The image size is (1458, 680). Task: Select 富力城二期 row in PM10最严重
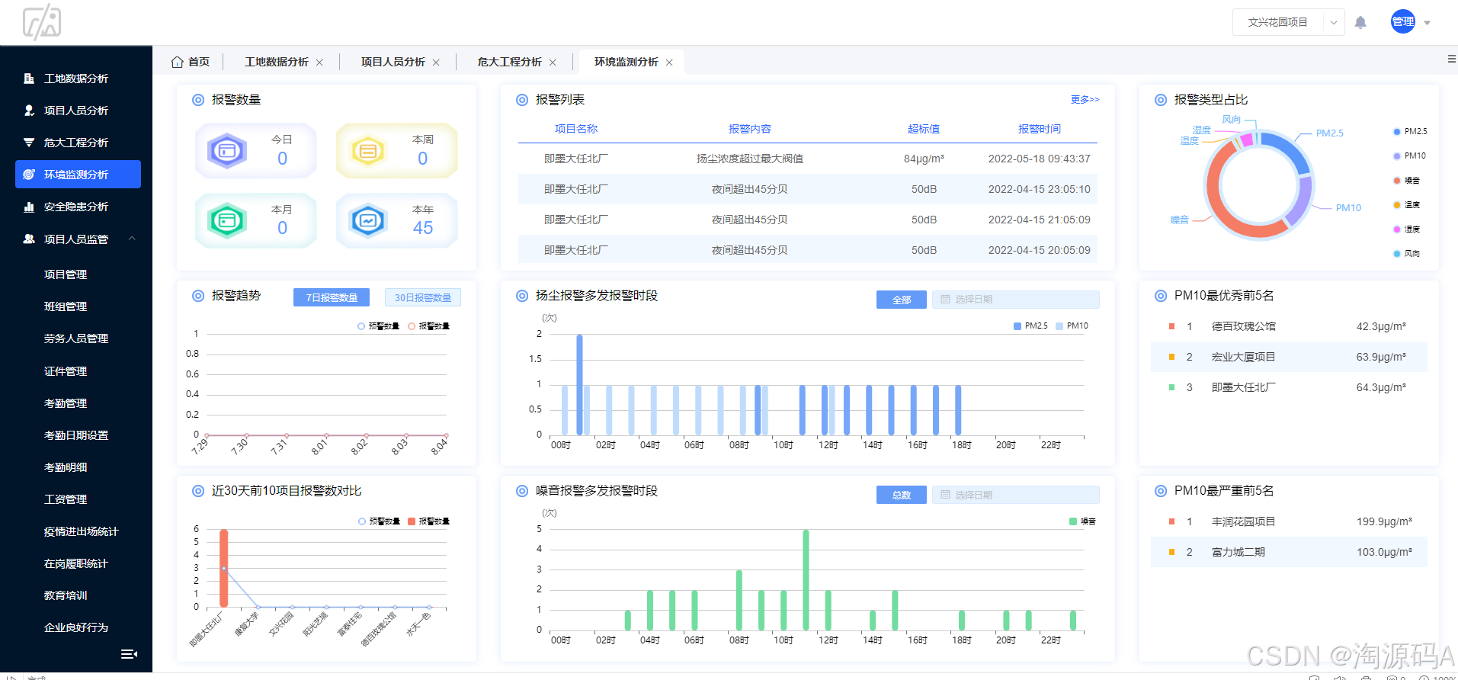pos(1289,552)
